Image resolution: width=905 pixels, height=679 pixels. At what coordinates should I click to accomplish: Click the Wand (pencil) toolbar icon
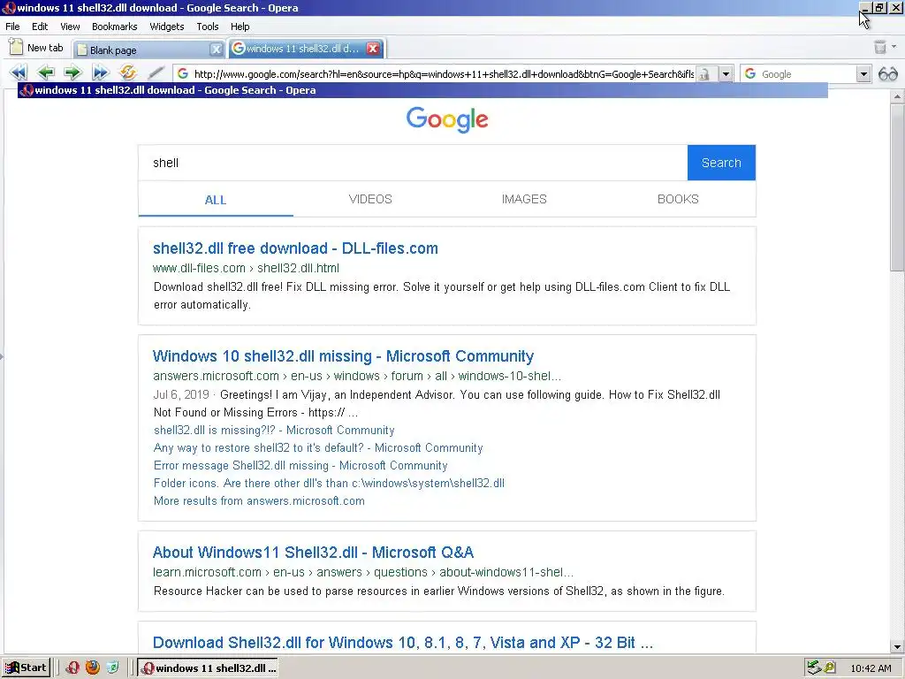156,72
